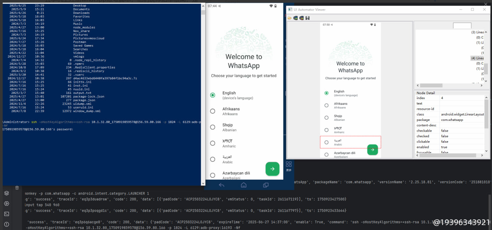
Task: Select the (3) Linear node in hierarchy tree
Action: point(477,32)
